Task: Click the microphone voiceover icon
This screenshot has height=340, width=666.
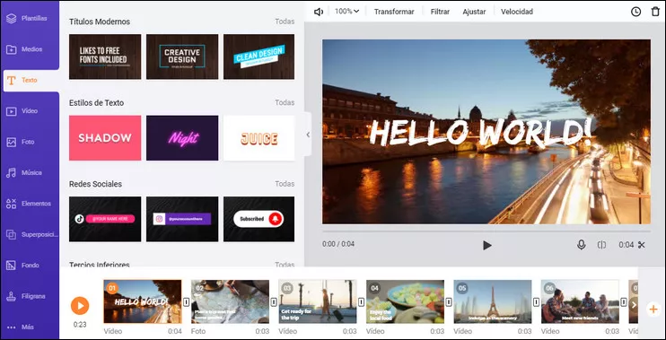Action: tap(581, 245)
